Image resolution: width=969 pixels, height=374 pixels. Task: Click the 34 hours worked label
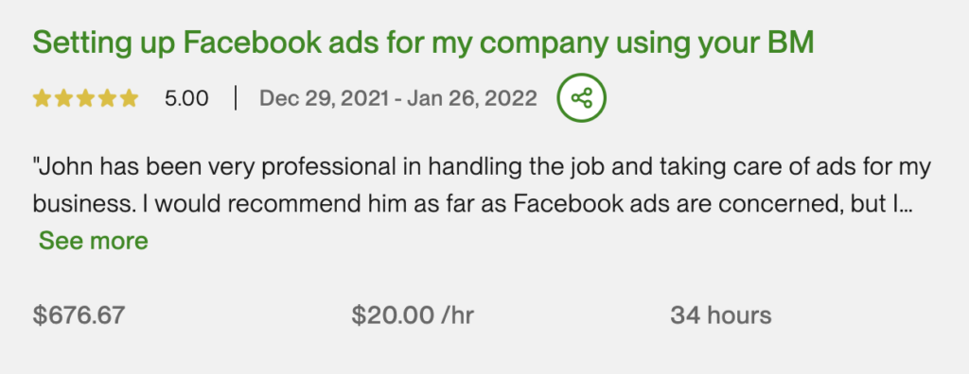[x=720, y=315]
